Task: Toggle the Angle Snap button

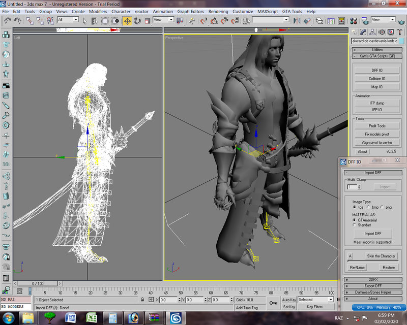Action: [x=214, y=21]
